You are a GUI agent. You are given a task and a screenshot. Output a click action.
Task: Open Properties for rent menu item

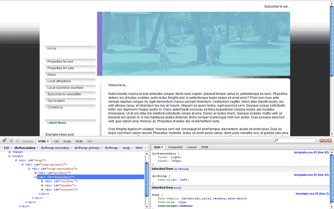coord(60,62)
